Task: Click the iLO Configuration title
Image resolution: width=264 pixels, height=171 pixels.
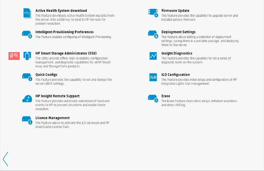Action: point(176,75)
